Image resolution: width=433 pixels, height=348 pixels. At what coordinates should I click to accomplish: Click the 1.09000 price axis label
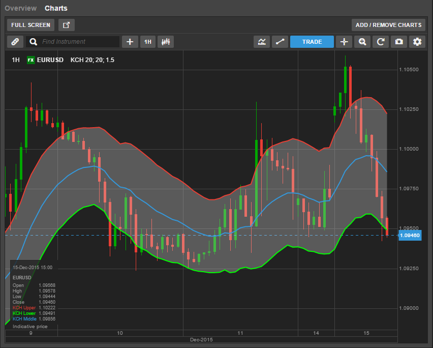409,308
